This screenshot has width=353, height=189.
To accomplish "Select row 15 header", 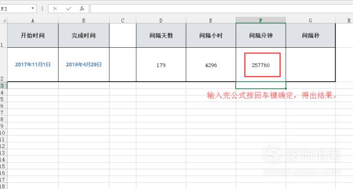I will point(4,166).
